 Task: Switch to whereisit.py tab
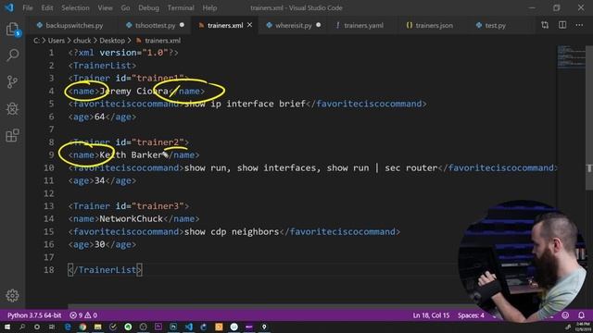(294, 25)
